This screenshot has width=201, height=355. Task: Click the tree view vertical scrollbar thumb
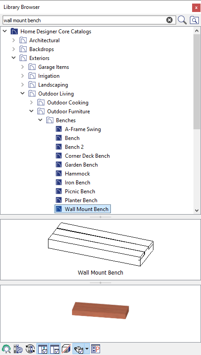[x=197, y=82]
